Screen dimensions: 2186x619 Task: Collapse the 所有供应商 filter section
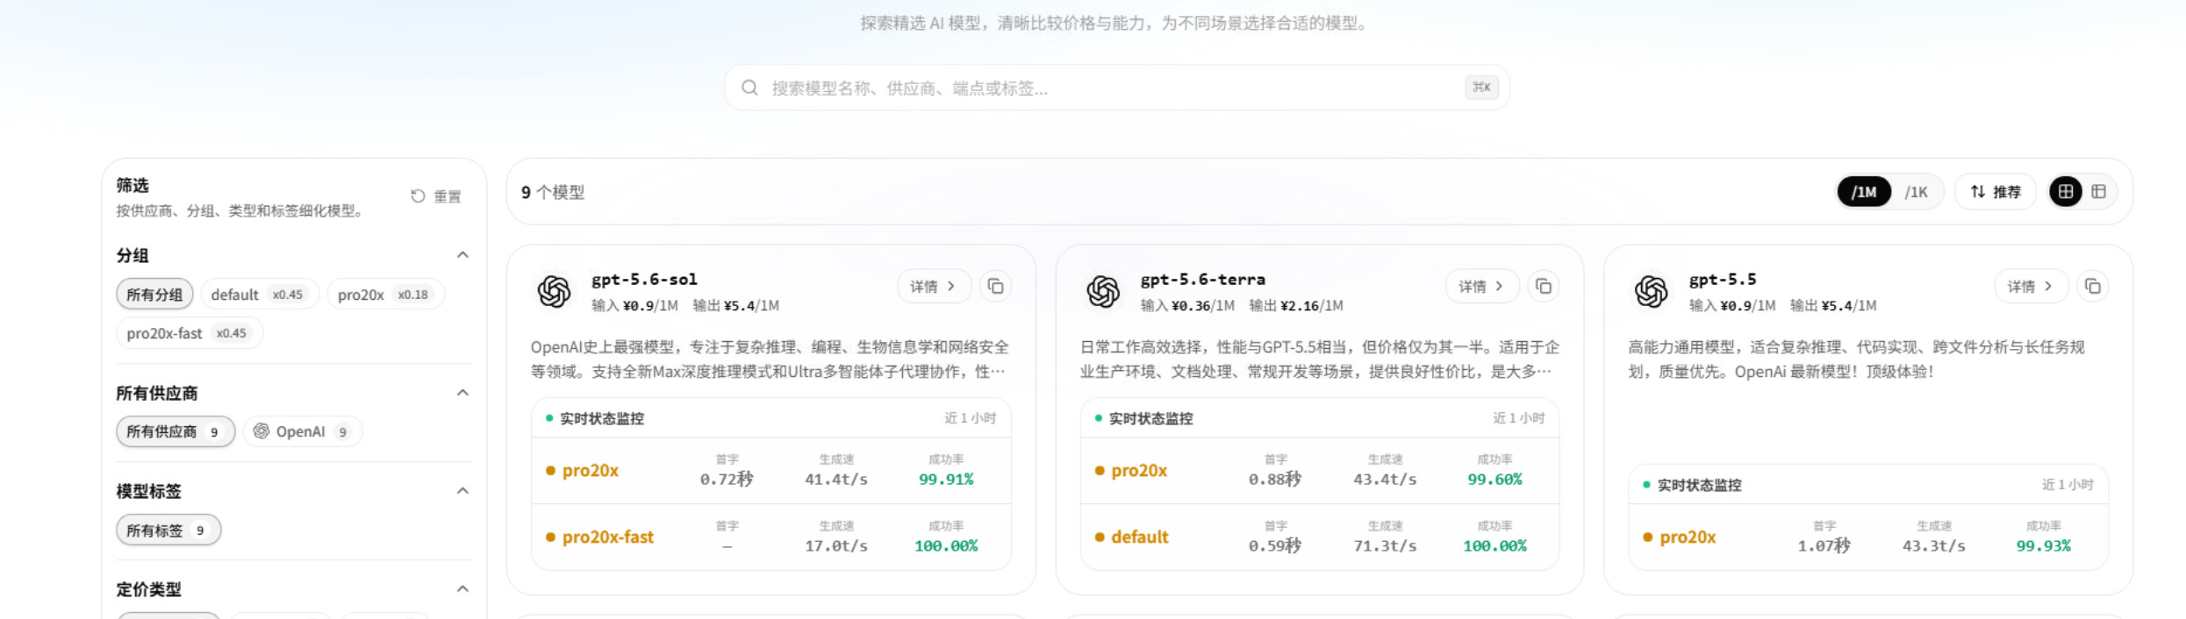[x=462, y=393]
